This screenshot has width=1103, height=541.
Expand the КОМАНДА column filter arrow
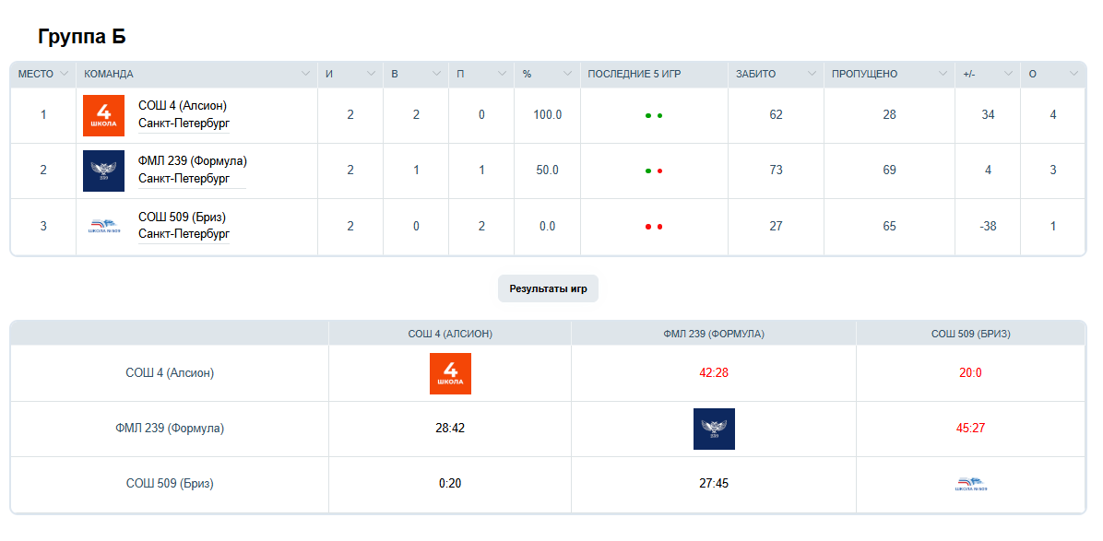click(x=306, y=74)
